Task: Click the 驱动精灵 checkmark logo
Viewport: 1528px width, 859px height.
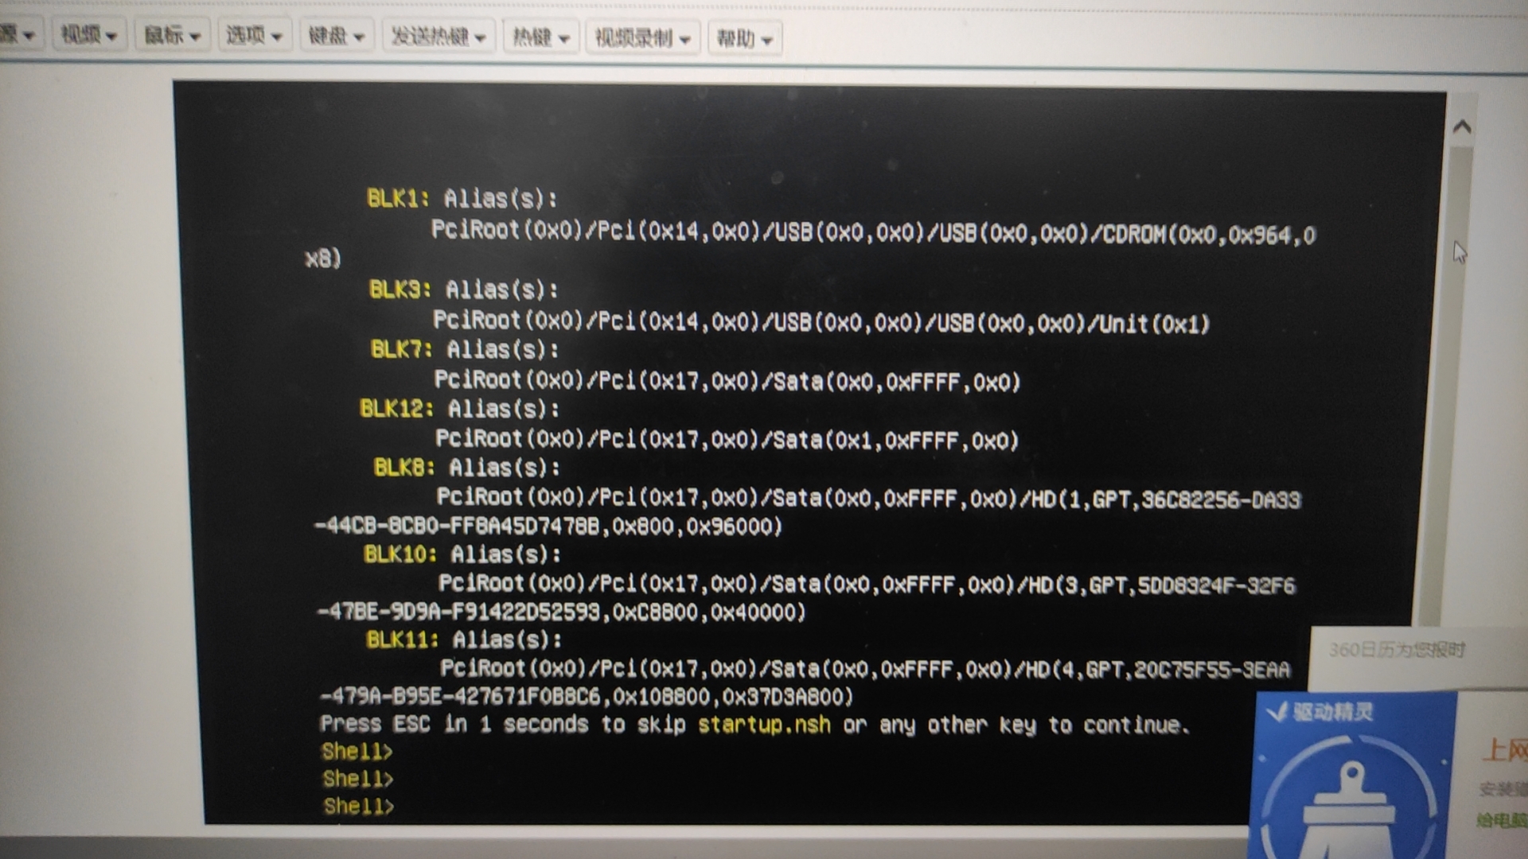Action: point(1277,711)
